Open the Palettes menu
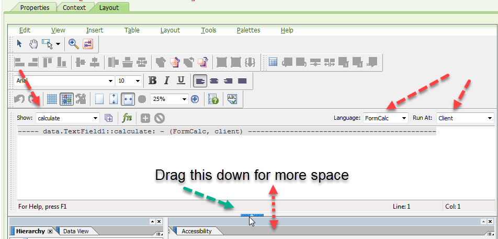This screenshot has width=498, height=239. tap(248, 30)
